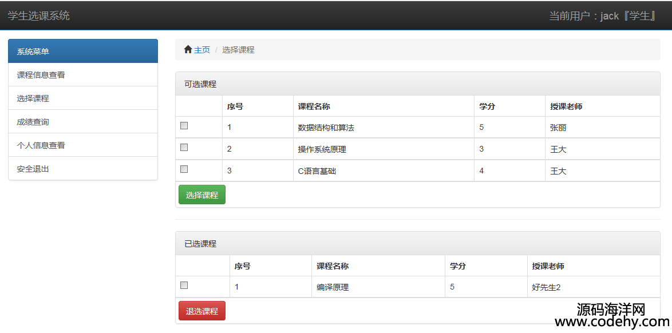Check the 编译原理 selected-course checkbox

tap(184, 285)
